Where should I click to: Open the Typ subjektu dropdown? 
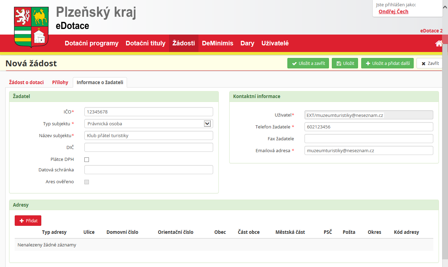pos(148,124)
